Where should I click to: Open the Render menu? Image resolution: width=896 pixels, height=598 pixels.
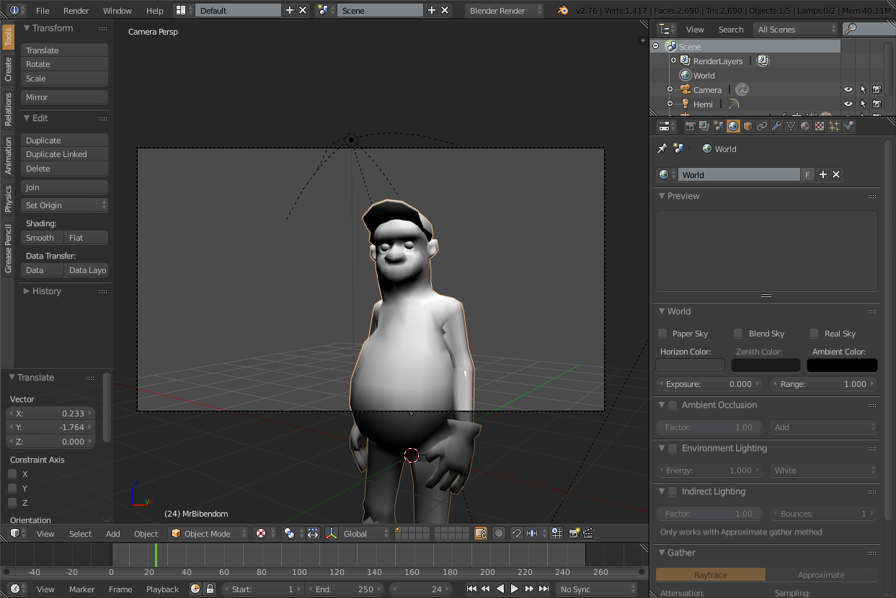(x=76, y=10)
